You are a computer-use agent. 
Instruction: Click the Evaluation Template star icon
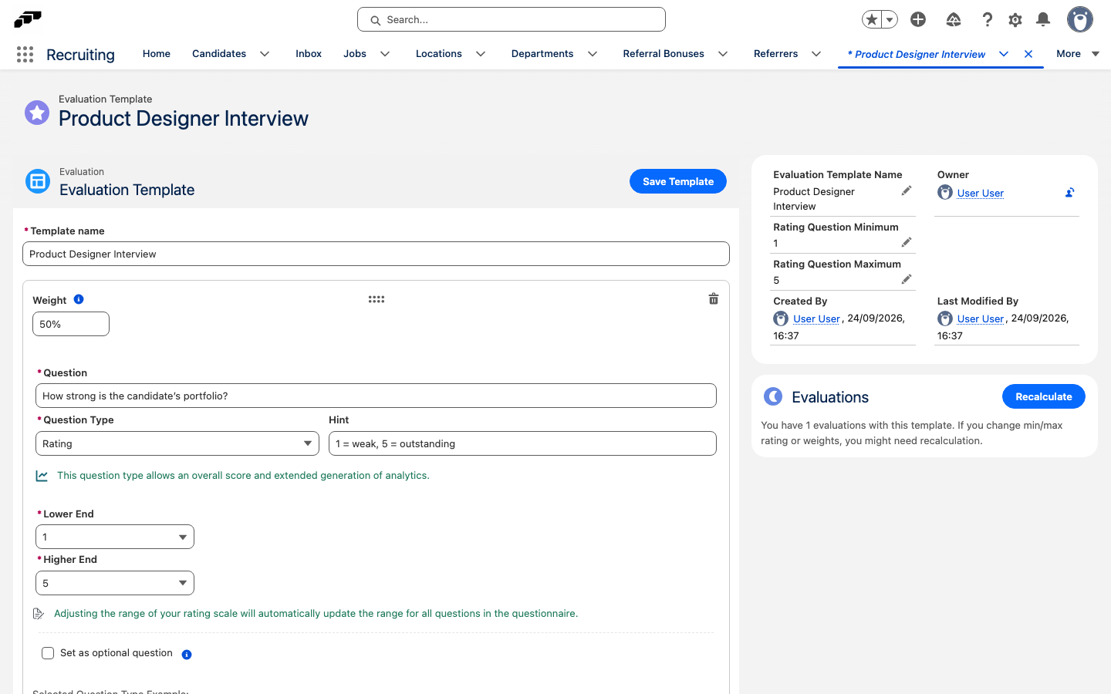click(37, 113)
